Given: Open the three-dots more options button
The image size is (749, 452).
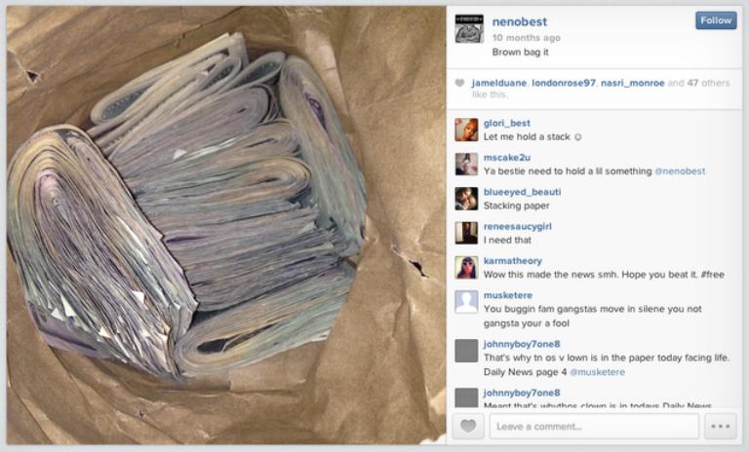Looking at the screenshot, I should [x=721, y=426].
